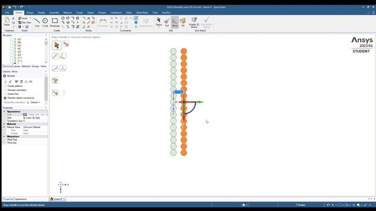Select the Rectangle sketch tool
The width and height of the screenshot is (376, 211).
(x=55, y=22)
